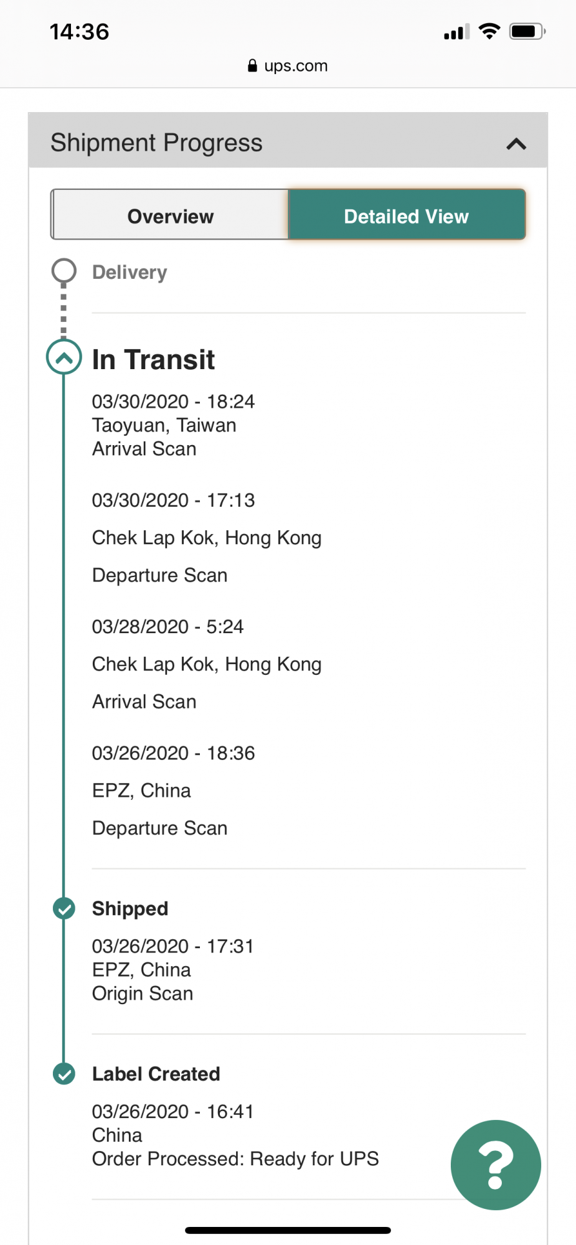Tap the battery indicator icon
The image size is (576, 1245).
[x=527, y=31]
